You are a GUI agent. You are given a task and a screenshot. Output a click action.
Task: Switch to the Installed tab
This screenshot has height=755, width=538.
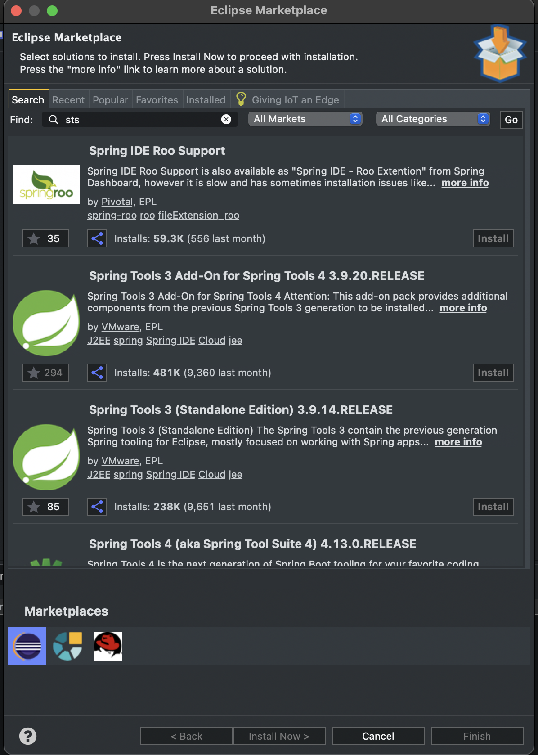click(x=206, y=100)
